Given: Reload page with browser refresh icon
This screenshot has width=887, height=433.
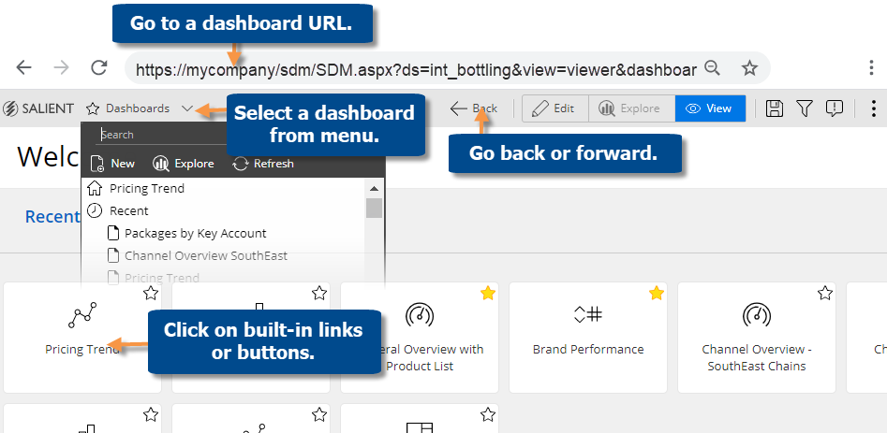Looking at the screenshot, I should coord(98,67).
